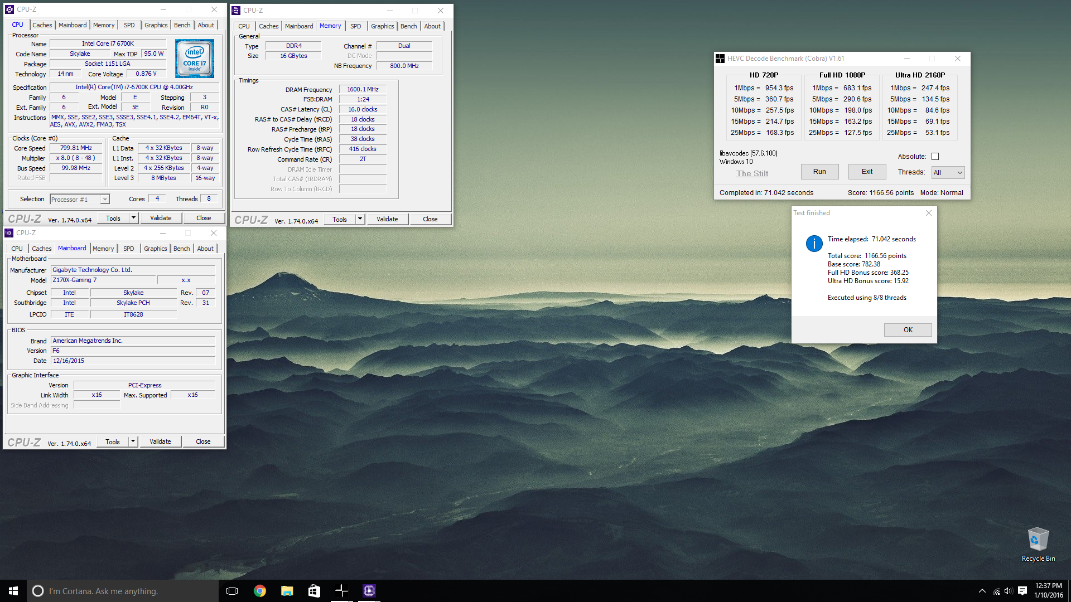The width and height of the screenshot is (1071, 602).
Task: Click the Intel Core i7 logo badge
Action: [x=194, y=59]
